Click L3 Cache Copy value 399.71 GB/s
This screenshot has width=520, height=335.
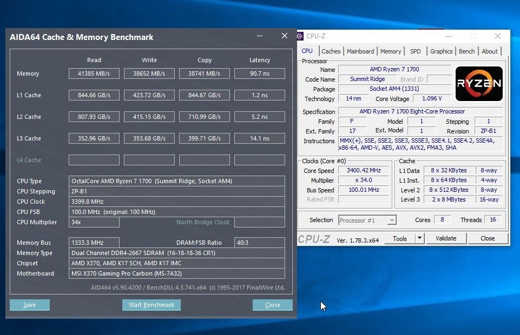click(205, 138)
